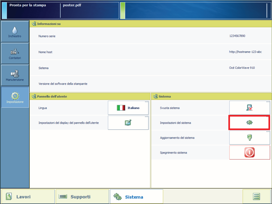Viewport: 272px width, 204px height.
Task: Change language with the Italiano button
Action: 128,108
